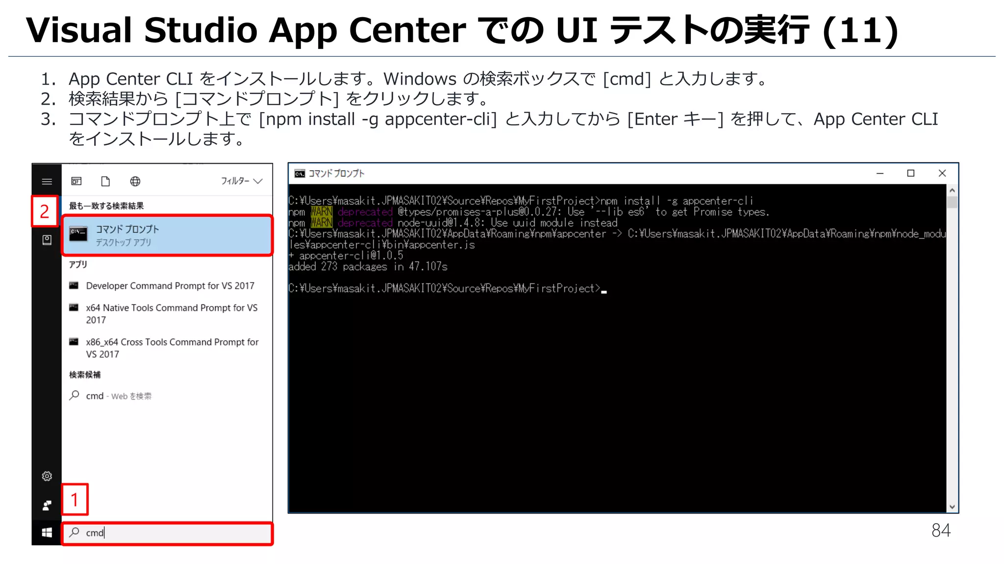1004x564 pixels.
Task: Select the Documents filter icon
Action: (105, 181)
